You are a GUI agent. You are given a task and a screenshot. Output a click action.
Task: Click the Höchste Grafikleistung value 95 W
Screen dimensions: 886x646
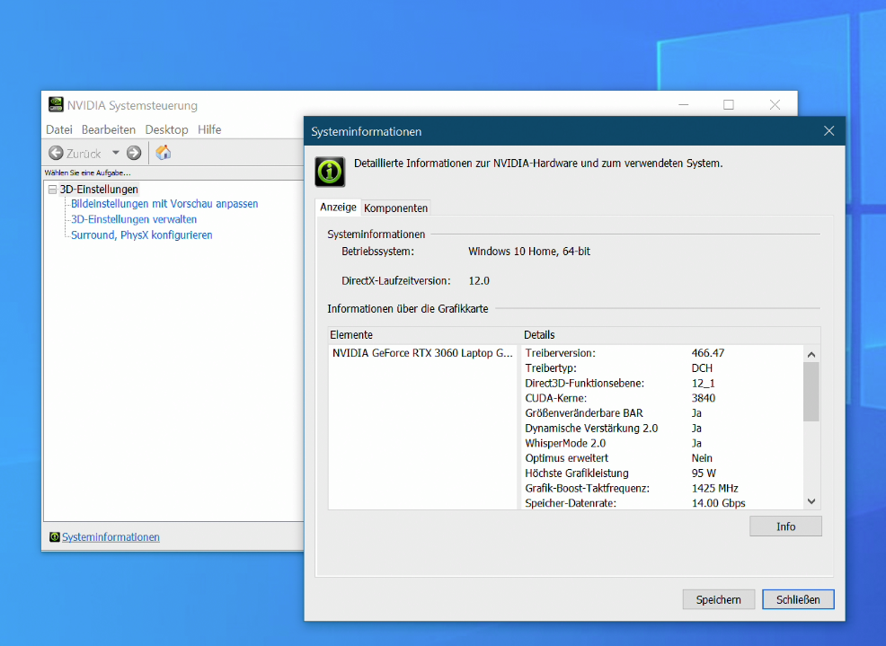[704, 473]
